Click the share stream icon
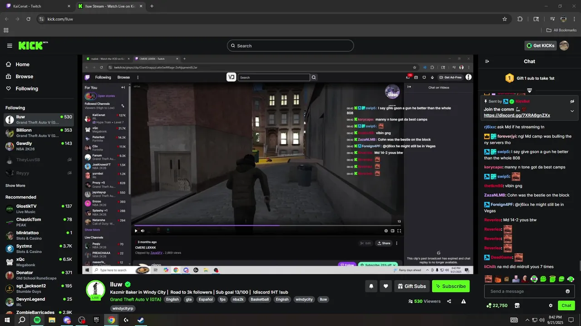 pos(449,301)
